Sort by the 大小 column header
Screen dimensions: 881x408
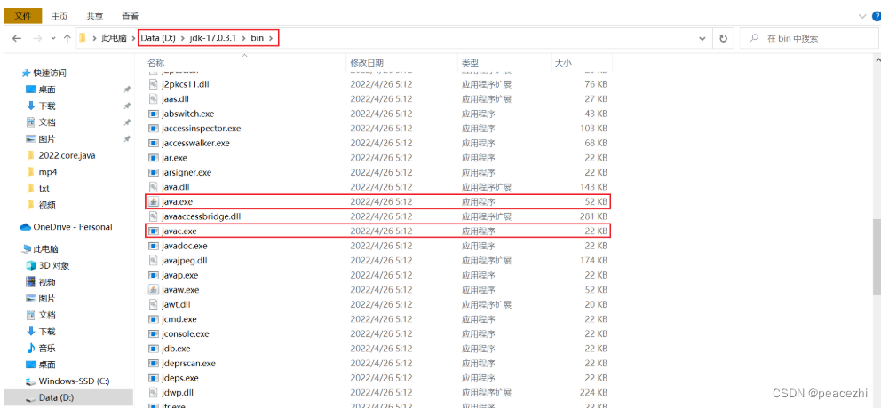pyautogui.click(x=563, y=63)
